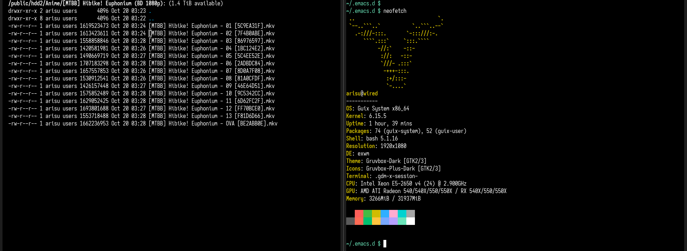Click the Icons: Gruvbox-Plus-Dark line
The width and height of the screenshot is (687, 251).
coord(393,168)
